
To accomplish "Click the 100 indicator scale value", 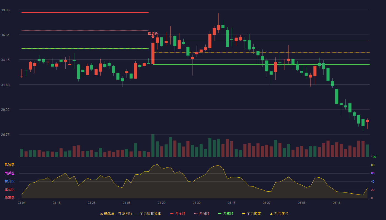I will coord(374,157).
